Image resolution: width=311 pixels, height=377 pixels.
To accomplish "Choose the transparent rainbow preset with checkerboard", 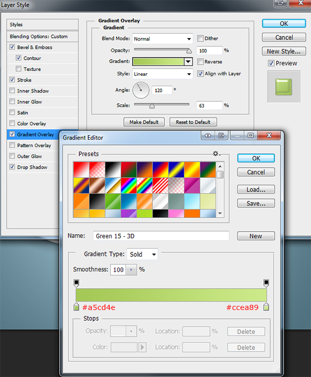I will click(x=145, y=185).
